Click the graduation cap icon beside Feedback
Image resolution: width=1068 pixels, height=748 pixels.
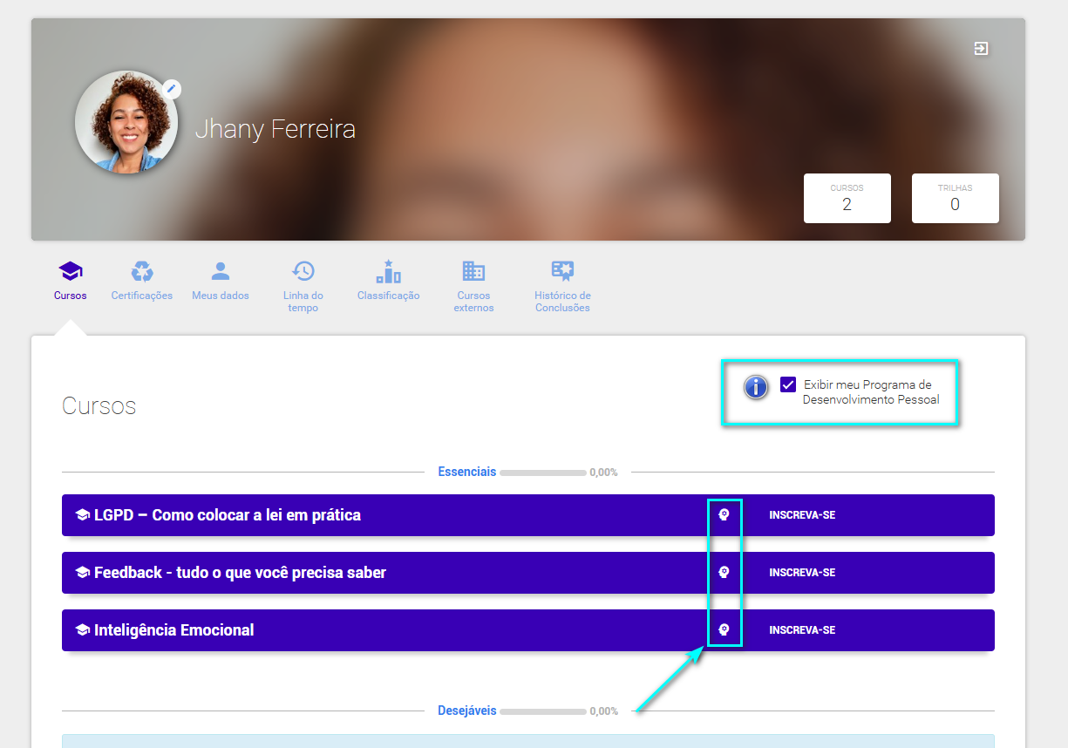click(x=83, y=573)
